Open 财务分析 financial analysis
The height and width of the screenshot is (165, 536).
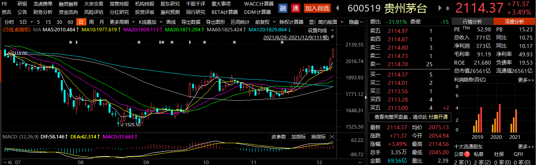pyautogui.click(x=43, y=12)
